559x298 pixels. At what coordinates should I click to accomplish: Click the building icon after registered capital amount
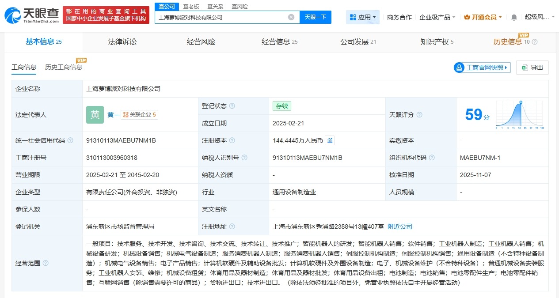click(330, 140)
